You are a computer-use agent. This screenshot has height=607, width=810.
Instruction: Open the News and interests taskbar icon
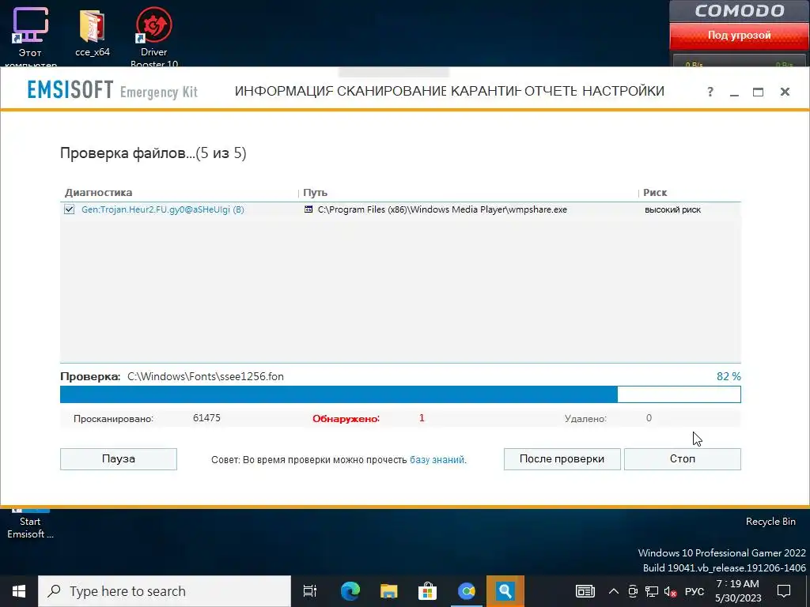pos(585,591)
